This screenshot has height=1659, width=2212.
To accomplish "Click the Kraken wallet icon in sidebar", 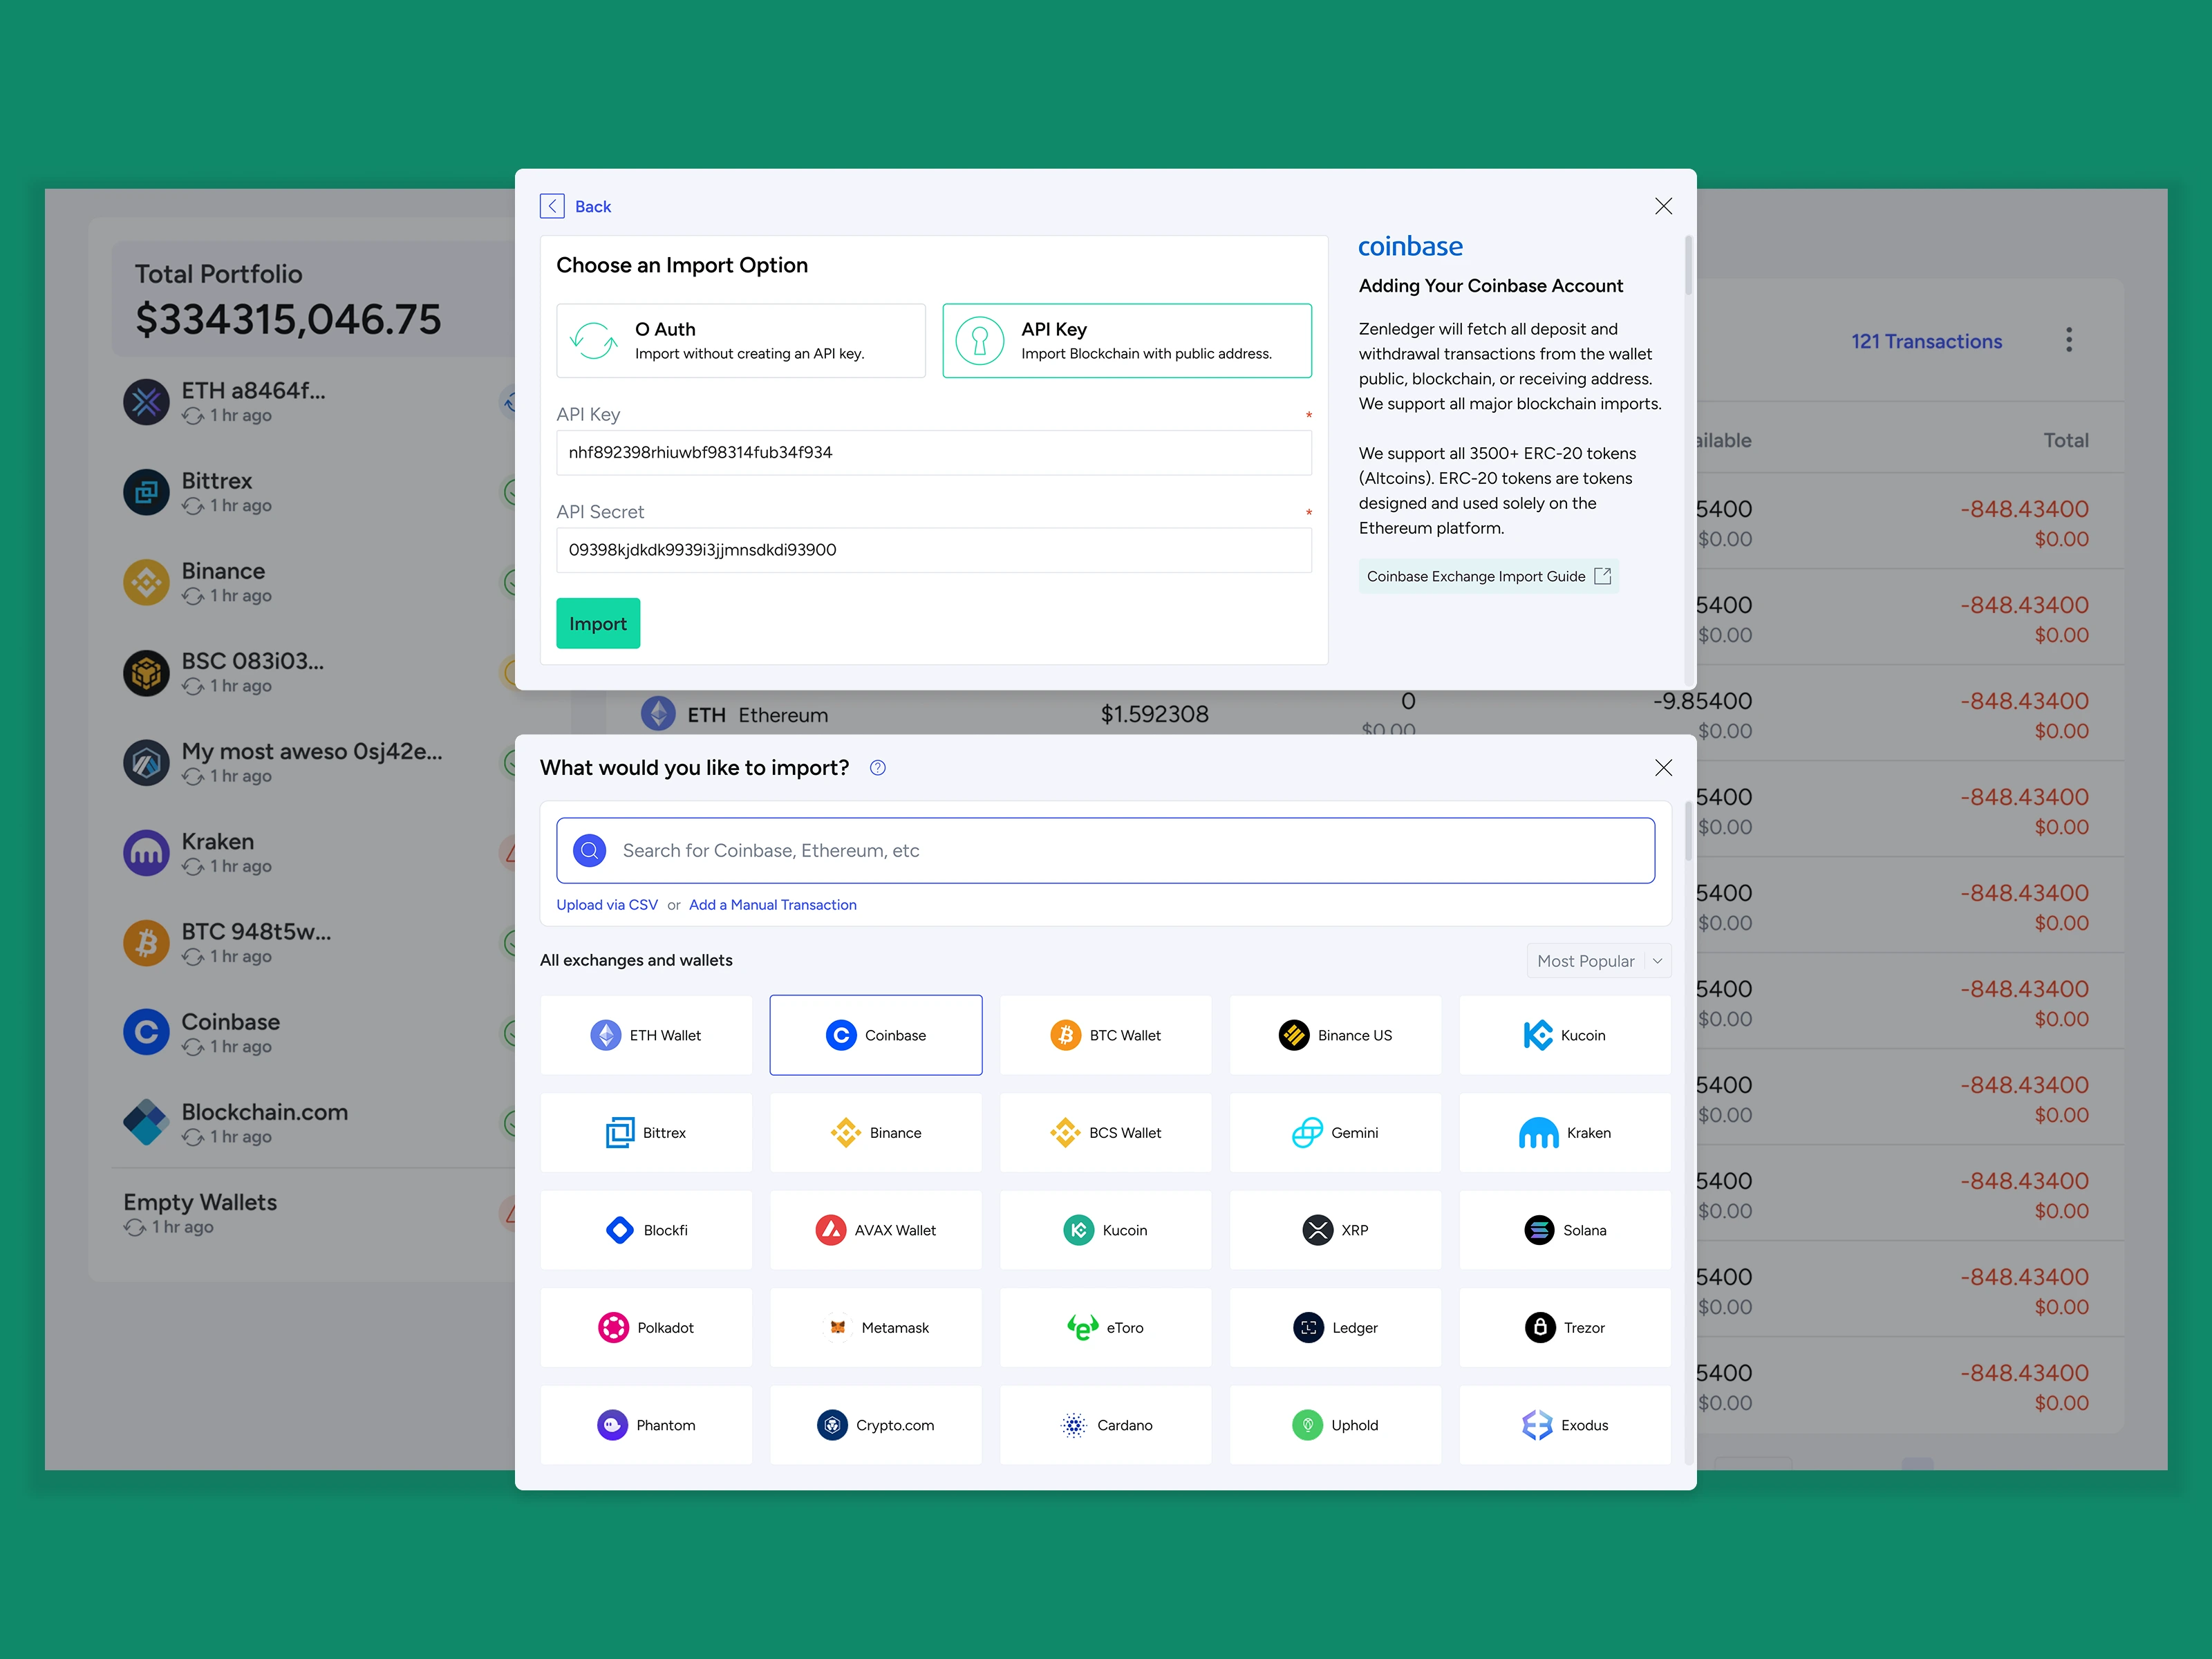I will click(x=146, y=852).
